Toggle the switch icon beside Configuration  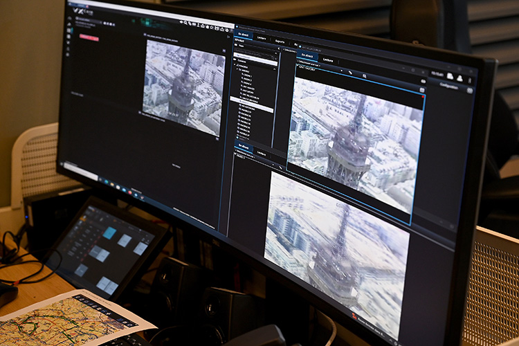pyautogui.click(x=470, y=91)
